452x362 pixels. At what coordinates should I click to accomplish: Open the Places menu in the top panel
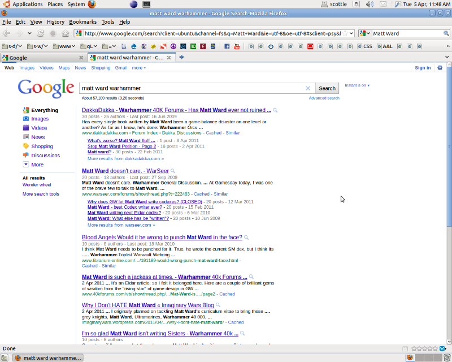[55, 4]
